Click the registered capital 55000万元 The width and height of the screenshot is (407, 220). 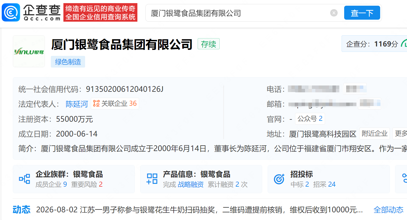pos(75,119)
